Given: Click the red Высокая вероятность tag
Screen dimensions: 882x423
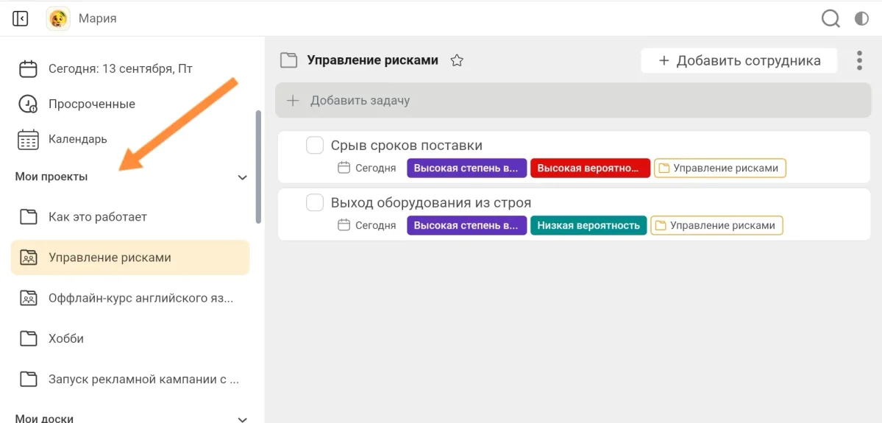Looking at the screenshot, I should click(590, 168).
